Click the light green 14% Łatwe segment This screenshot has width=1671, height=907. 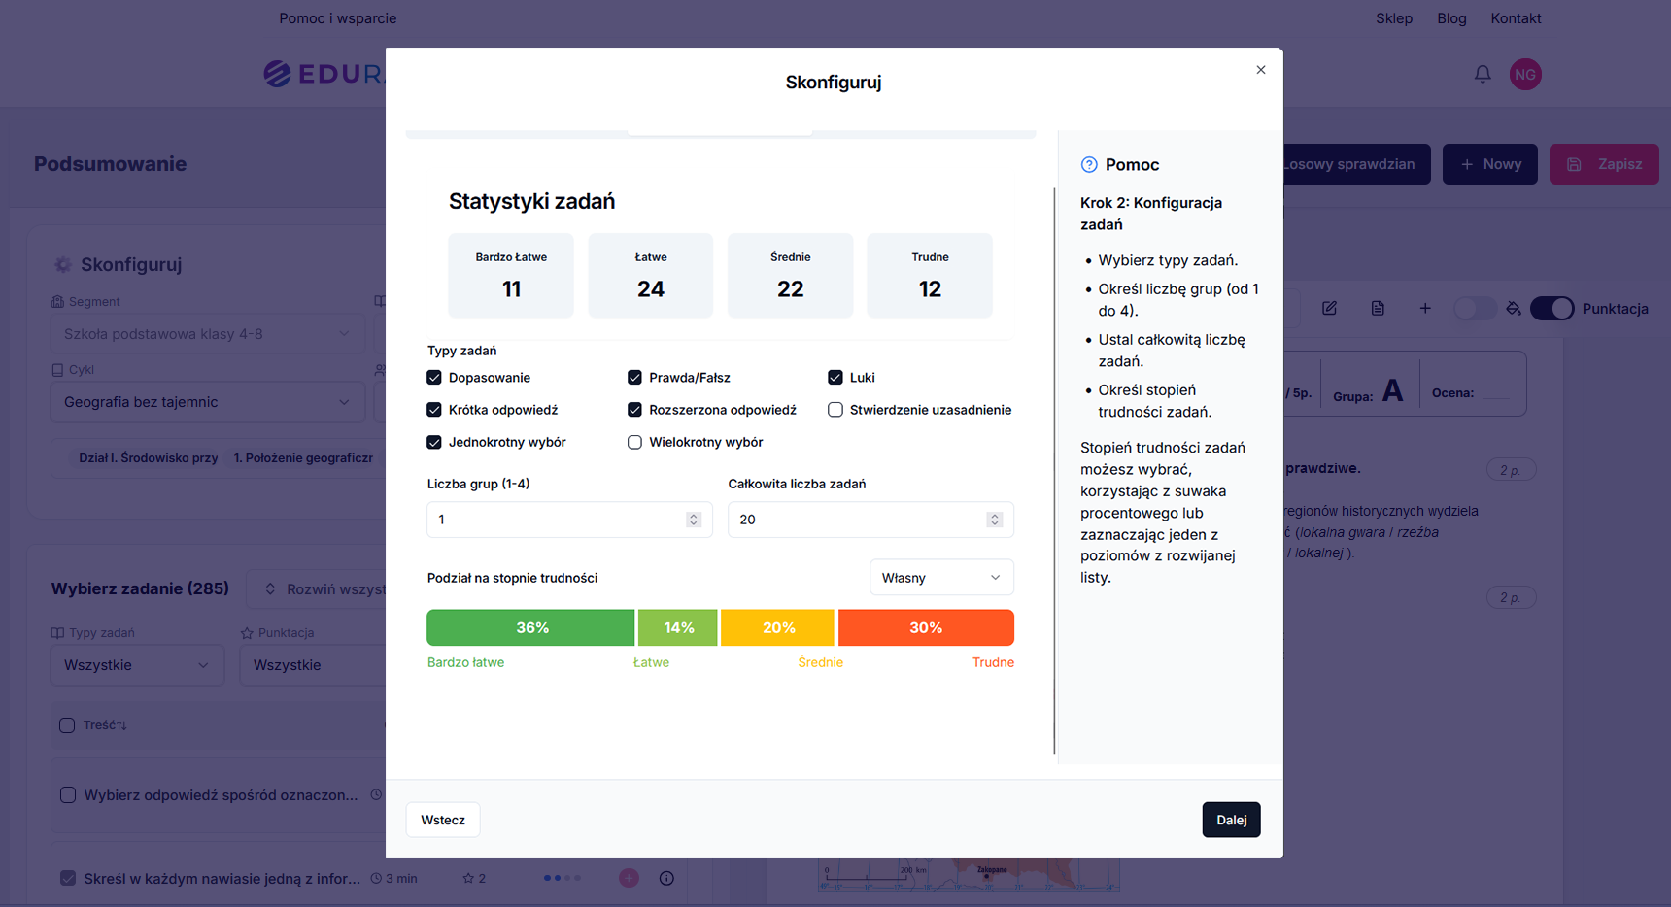[678, 628]
